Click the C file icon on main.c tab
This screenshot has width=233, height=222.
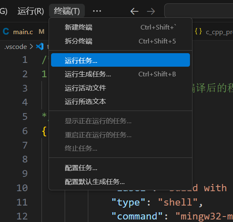pyautogui.click(x=6, y=32)
